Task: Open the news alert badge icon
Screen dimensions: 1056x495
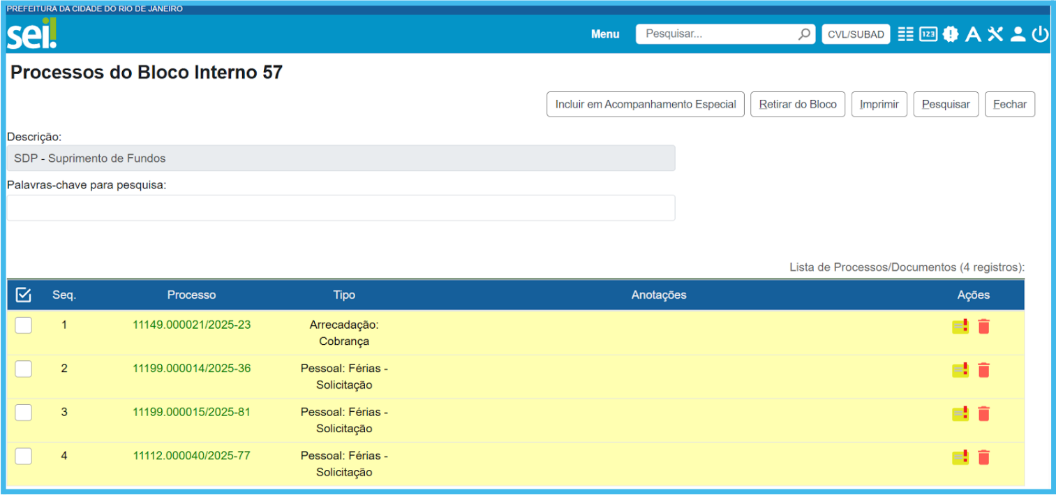Action: coord(950,34)
